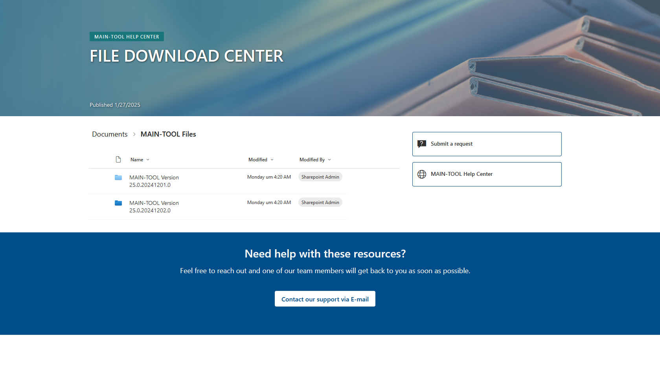This screenshot has height=367, width=660.
Task: Click the Published 1/27/2025 text
Action: (115, 105)
